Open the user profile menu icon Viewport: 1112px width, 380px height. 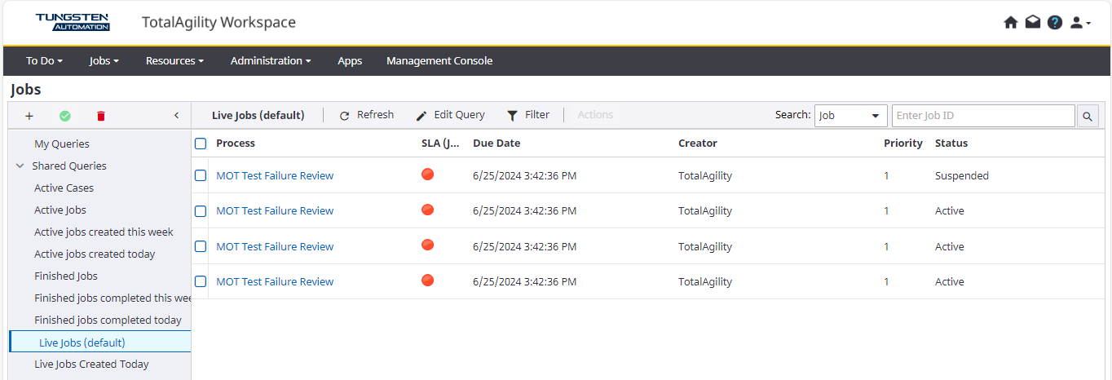point(1080,23)
